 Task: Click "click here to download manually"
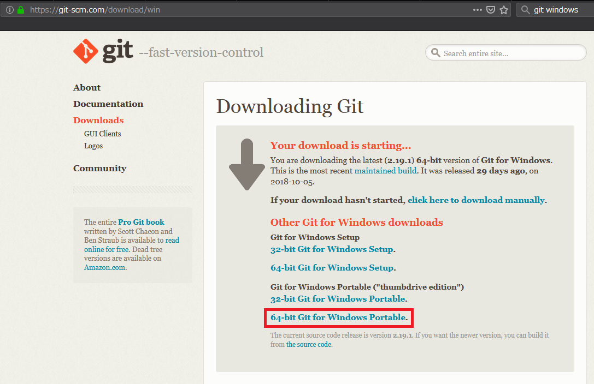[474, 200]
